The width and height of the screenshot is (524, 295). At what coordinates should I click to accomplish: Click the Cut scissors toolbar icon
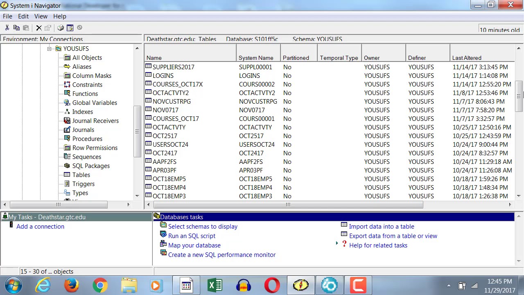pyautogui.click(x=7, y=28)
